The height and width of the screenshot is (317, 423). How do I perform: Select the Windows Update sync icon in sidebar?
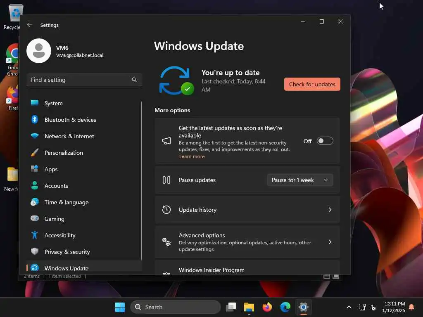tap(35, 267)
